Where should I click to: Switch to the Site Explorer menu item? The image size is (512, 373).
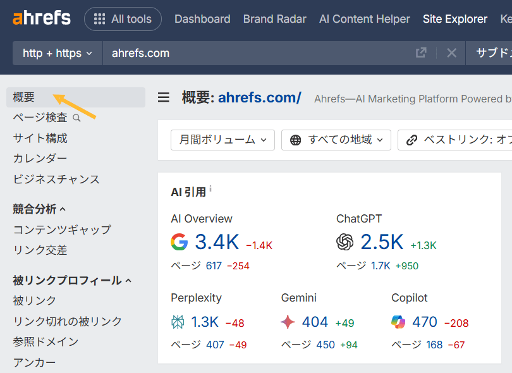pos(454,19)
